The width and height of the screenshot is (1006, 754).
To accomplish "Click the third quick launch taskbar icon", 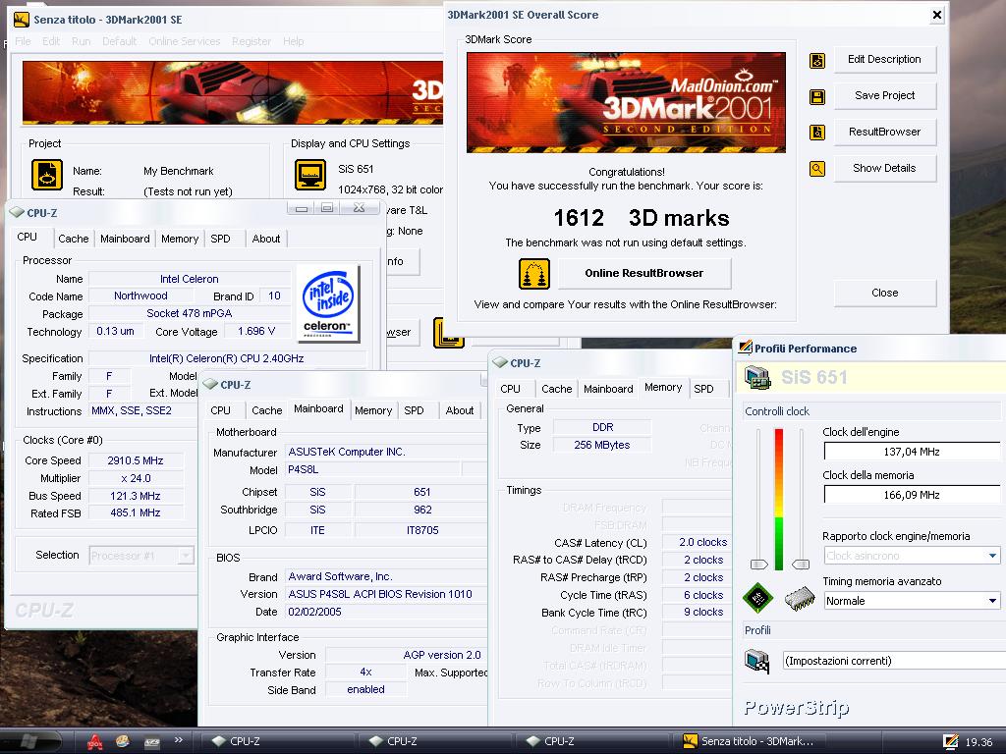I will pyautogui.click(x=151, y=742).
